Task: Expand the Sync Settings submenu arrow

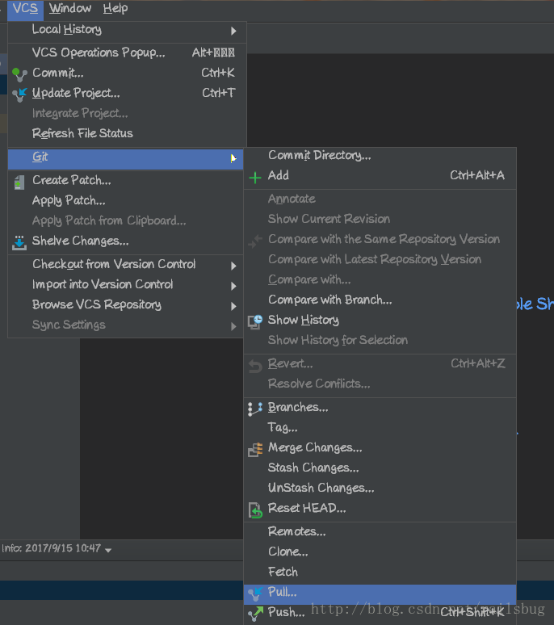Action: tap(233, 326)
